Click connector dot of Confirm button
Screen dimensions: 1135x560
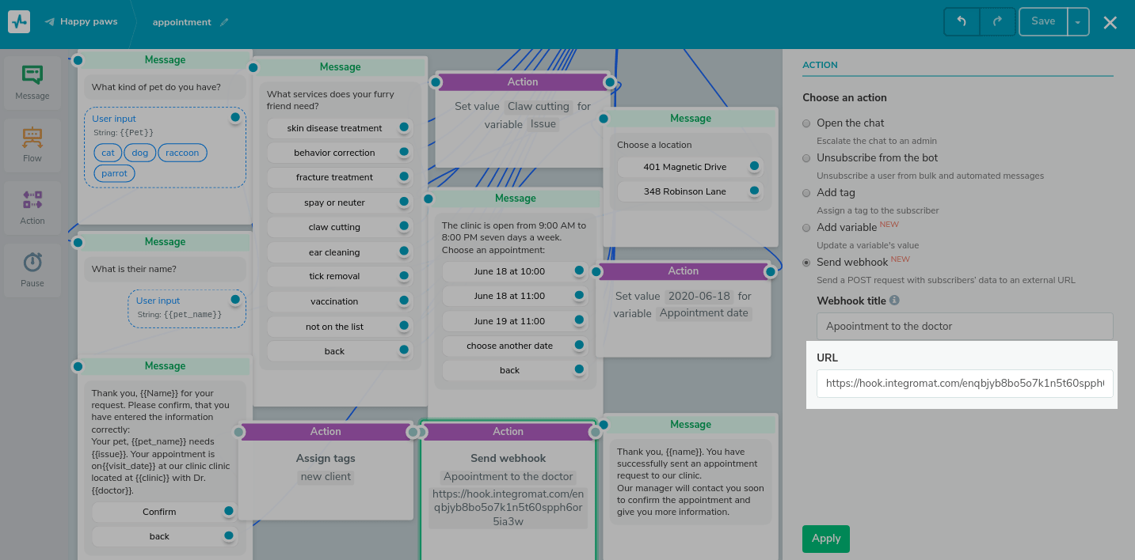229,511
